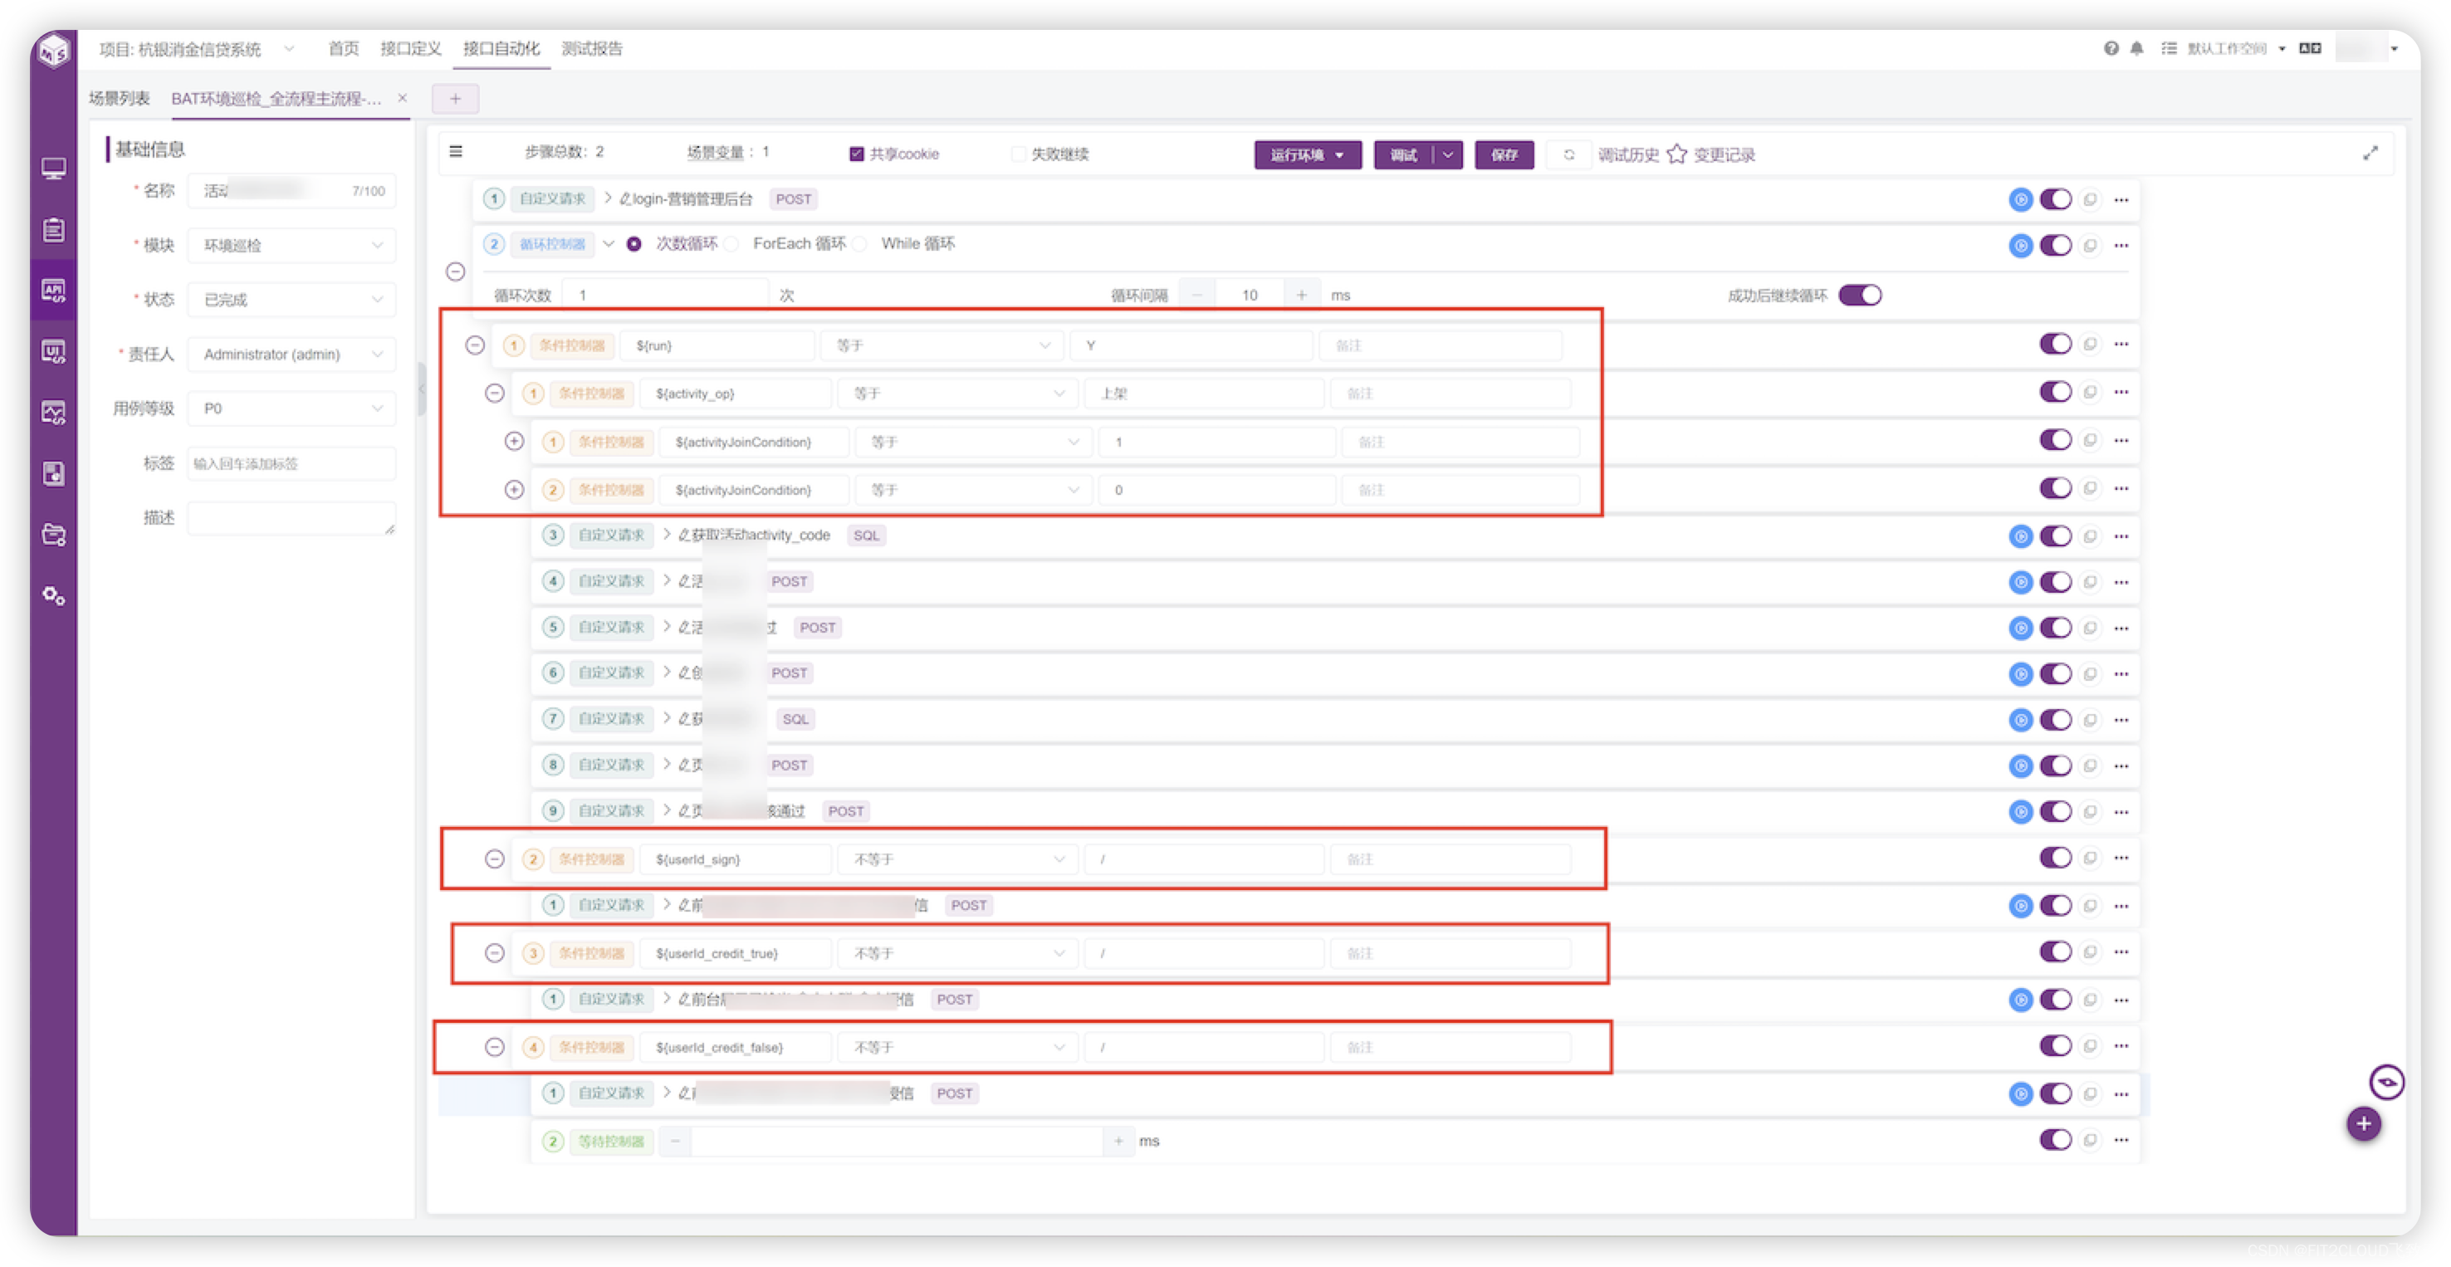The height and width of the screenshot is (1267, 2451).
Task: Open the 模块 dropdown showing 环境巡检
Action: point(291,246)
